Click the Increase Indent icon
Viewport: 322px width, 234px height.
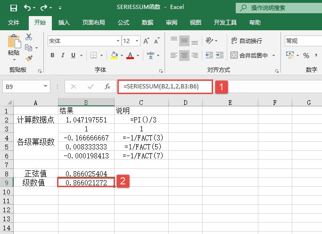tap(219, 56)
